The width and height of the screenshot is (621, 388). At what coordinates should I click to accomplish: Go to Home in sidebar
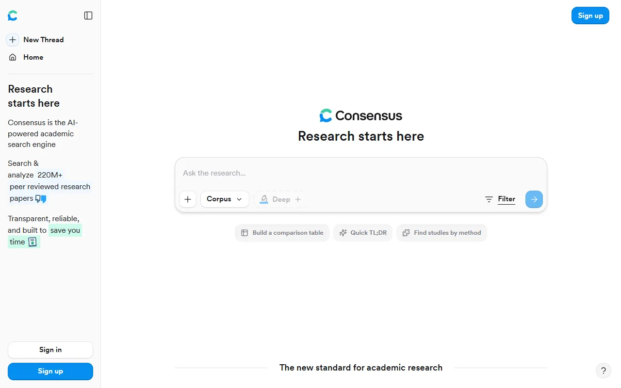coord(26,57)
